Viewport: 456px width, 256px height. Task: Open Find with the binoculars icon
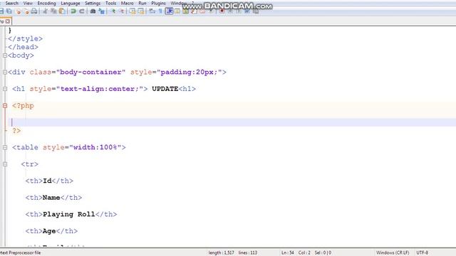click(x=93, y=11)
